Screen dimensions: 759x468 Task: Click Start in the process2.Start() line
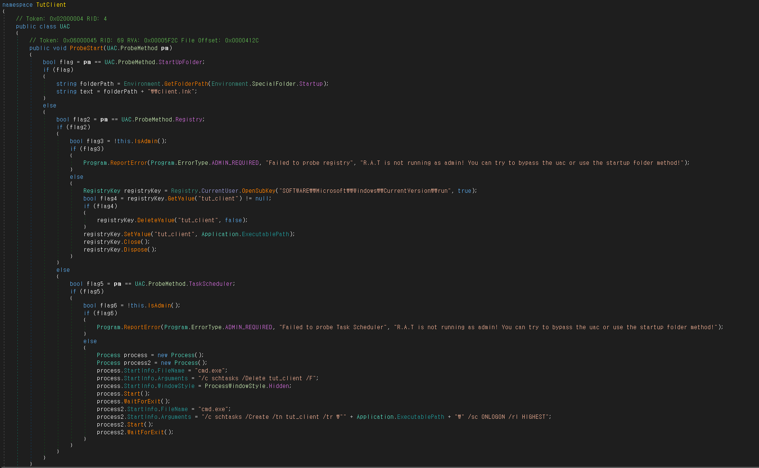[x=135, y=425]
